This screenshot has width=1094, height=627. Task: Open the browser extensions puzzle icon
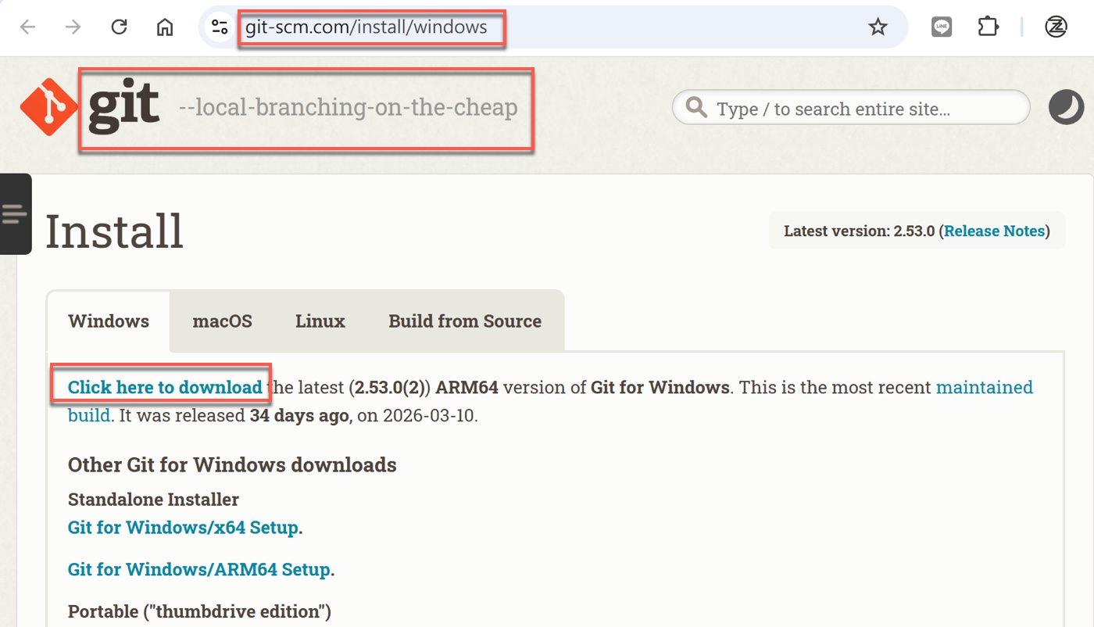988,27
